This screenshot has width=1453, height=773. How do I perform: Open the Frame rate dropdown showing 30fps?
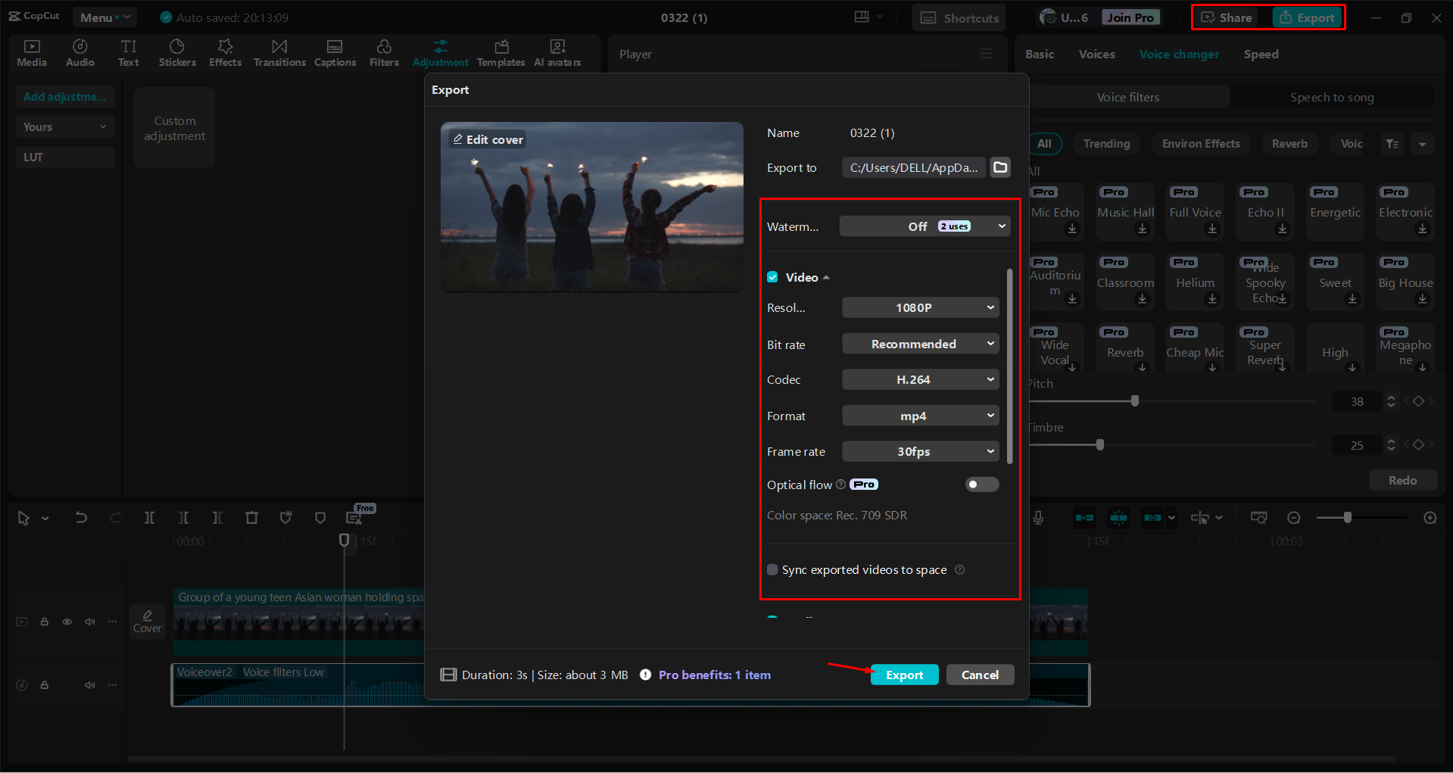(x=921, y=451)
